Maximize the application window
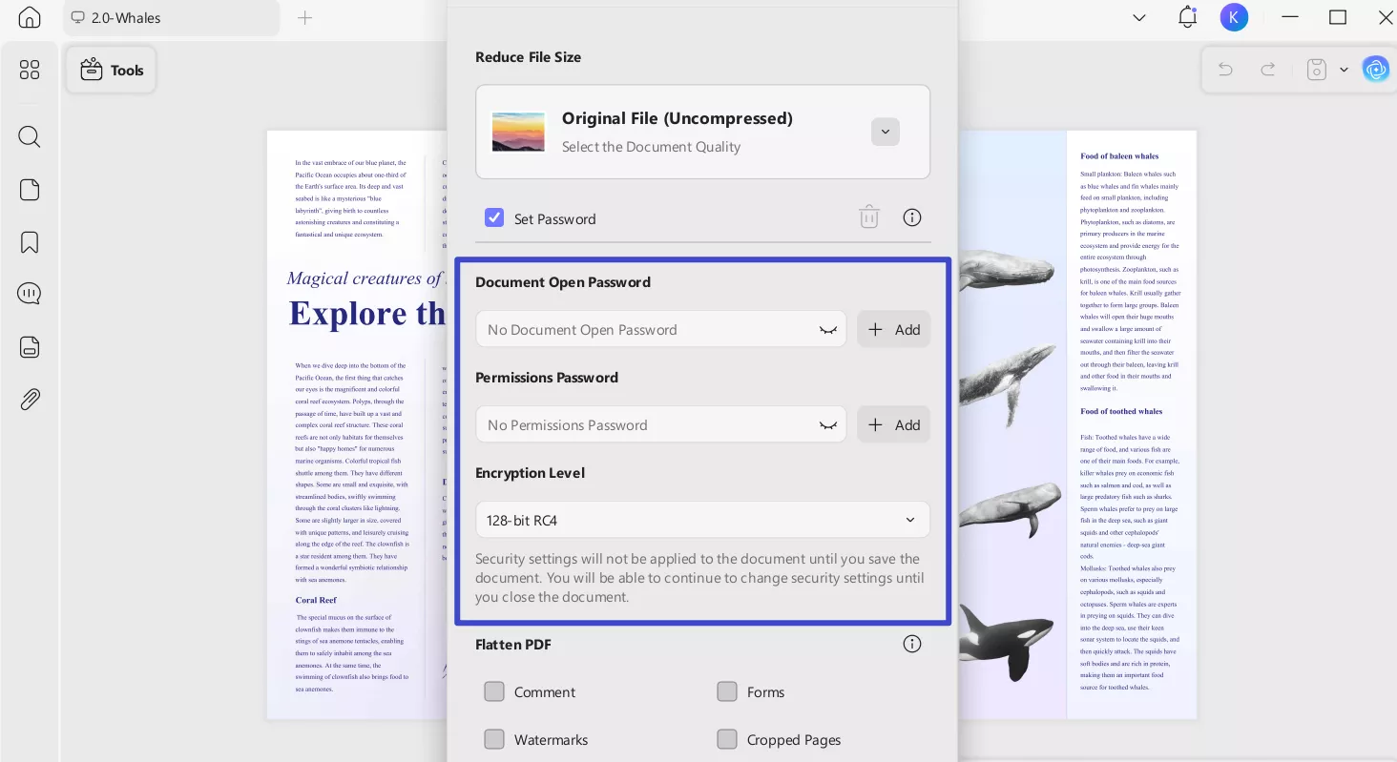The height and width of the screenshot is (762, 1397). (1338, 17)
